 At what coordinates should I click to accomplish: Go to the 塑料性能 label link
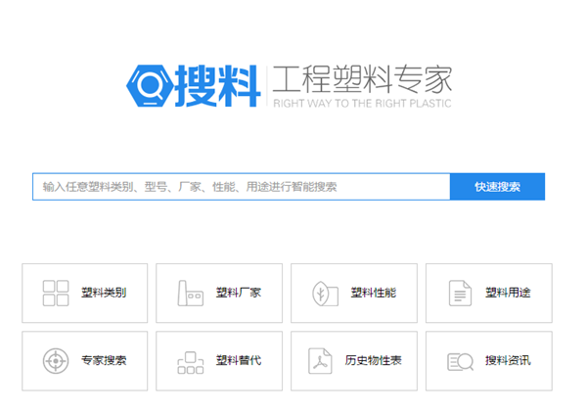tap(373, 293)
